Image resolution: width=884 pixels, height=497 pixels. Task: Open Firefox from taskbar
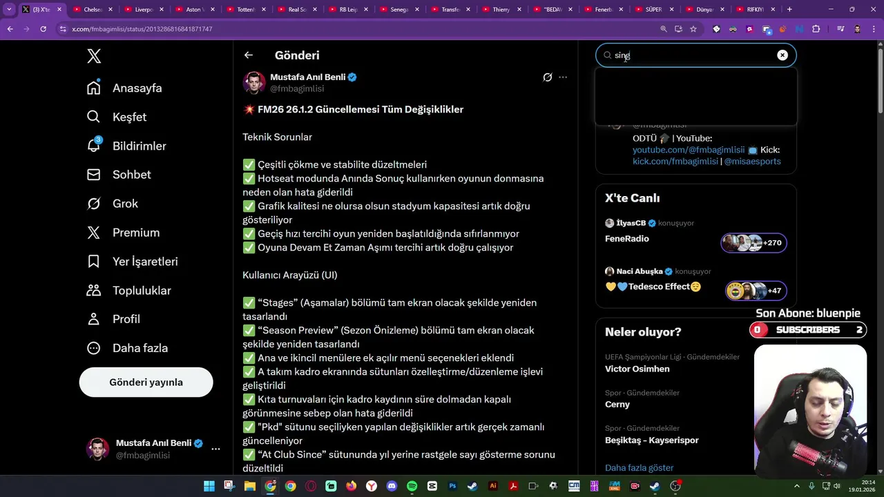click(x=351, y=486)
